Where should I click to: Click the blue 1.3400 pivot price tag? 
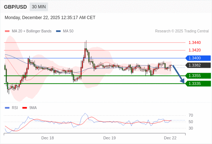point(198,58)
